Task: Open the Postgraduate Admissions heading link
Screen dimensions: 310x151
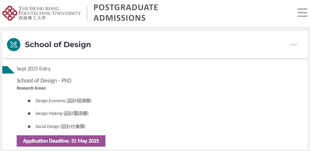Action: coord(126,13)
